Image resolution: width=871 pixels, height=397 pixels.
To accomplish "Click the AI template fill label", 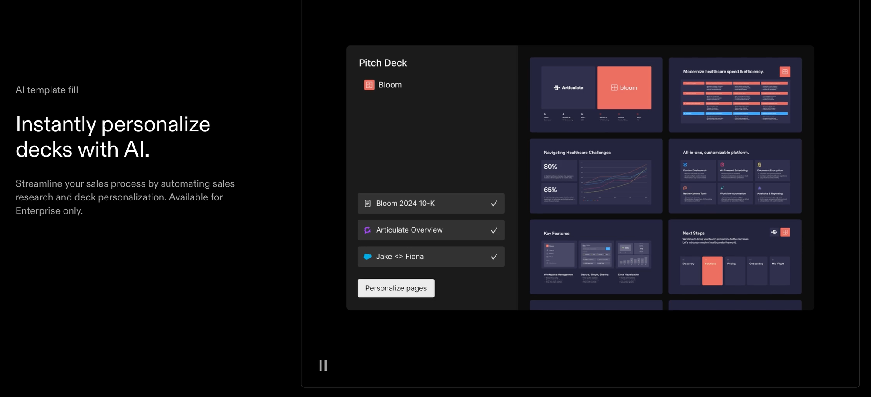I will (47, 90).
